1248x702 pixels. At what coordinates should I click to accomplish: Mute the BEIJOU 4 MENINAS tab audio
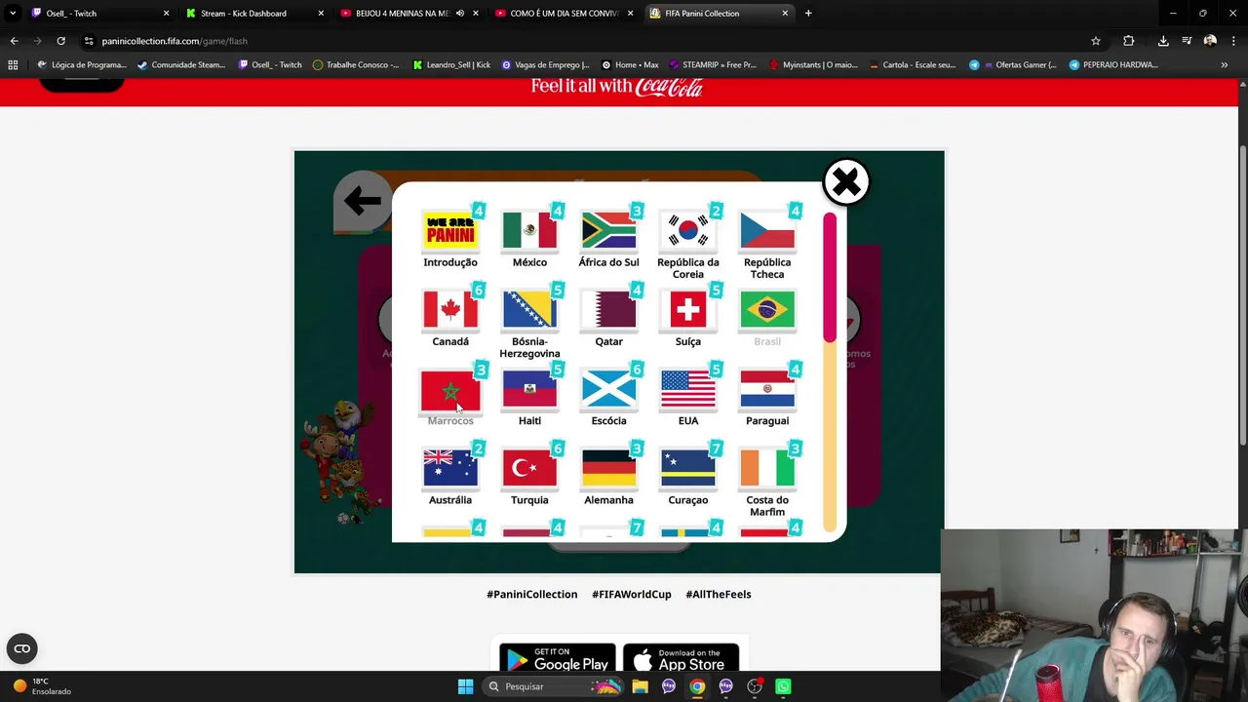pos(460,14)
